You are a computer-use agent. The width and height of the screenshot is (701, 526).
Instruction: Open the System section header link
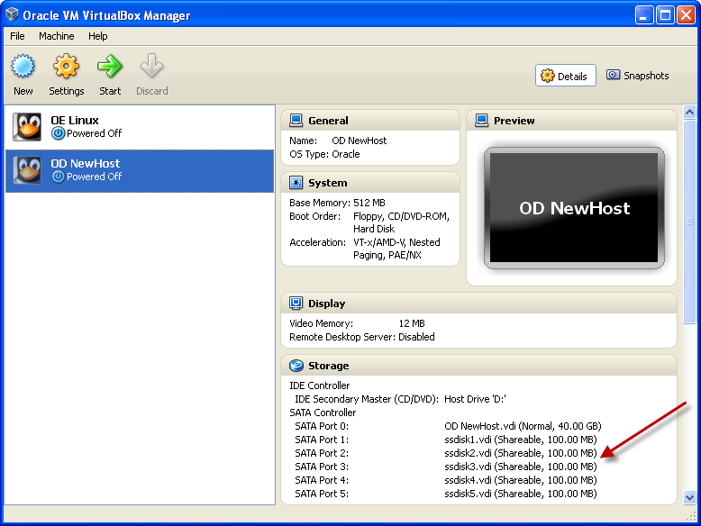[x=328, y=183]
